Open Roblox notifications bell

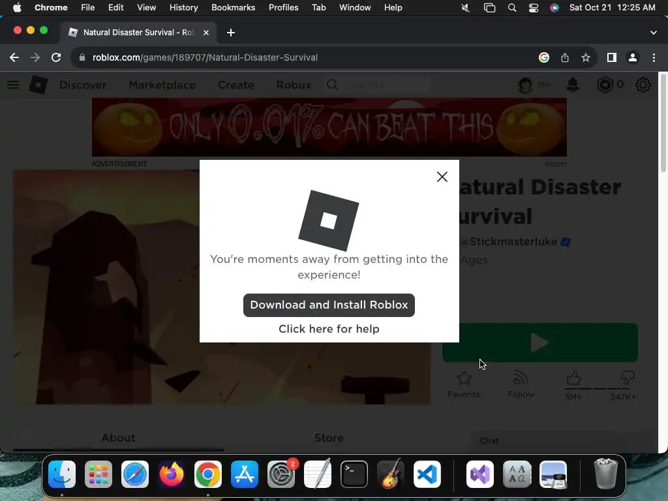click(573, 85)
